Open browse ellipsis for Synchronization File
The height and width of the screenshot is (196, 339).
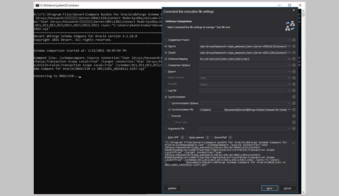289,110
